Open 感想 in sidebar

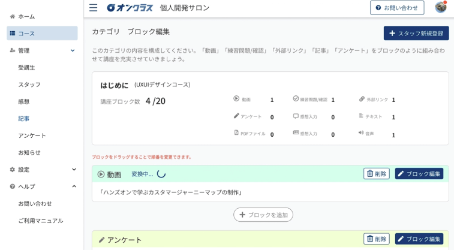(x=24, y=101)
